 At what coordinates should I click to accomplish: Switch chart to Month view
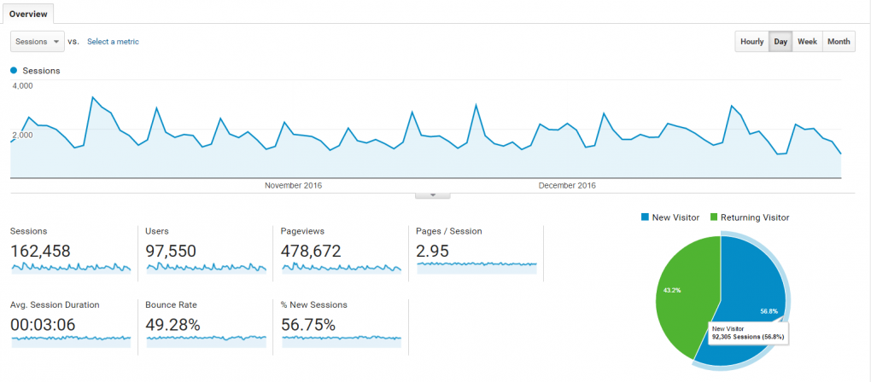pos(839,42)
